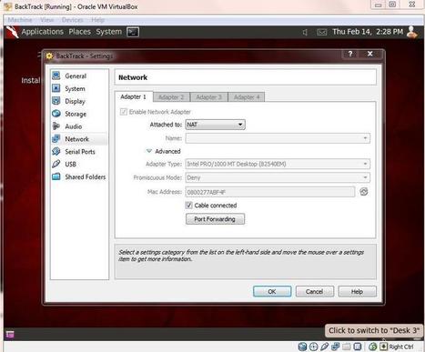425x352 pixels.
Task: Click the Mac Address input field
Action: tap(270, 192)
